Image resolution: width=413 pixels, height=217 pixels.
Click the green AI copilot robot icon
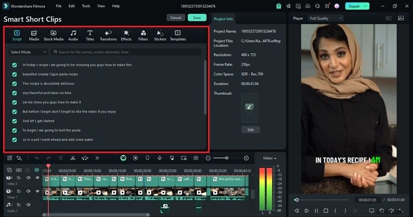[123, 158]
